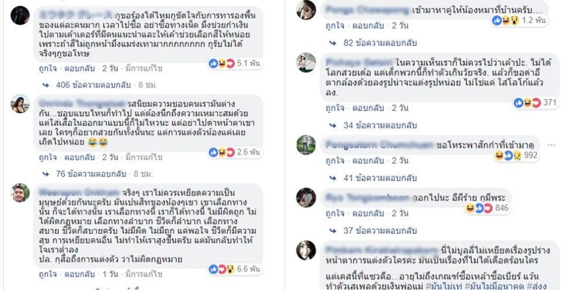
Task: Open reactions on the 992 comment
Action: tap(516, 155)
